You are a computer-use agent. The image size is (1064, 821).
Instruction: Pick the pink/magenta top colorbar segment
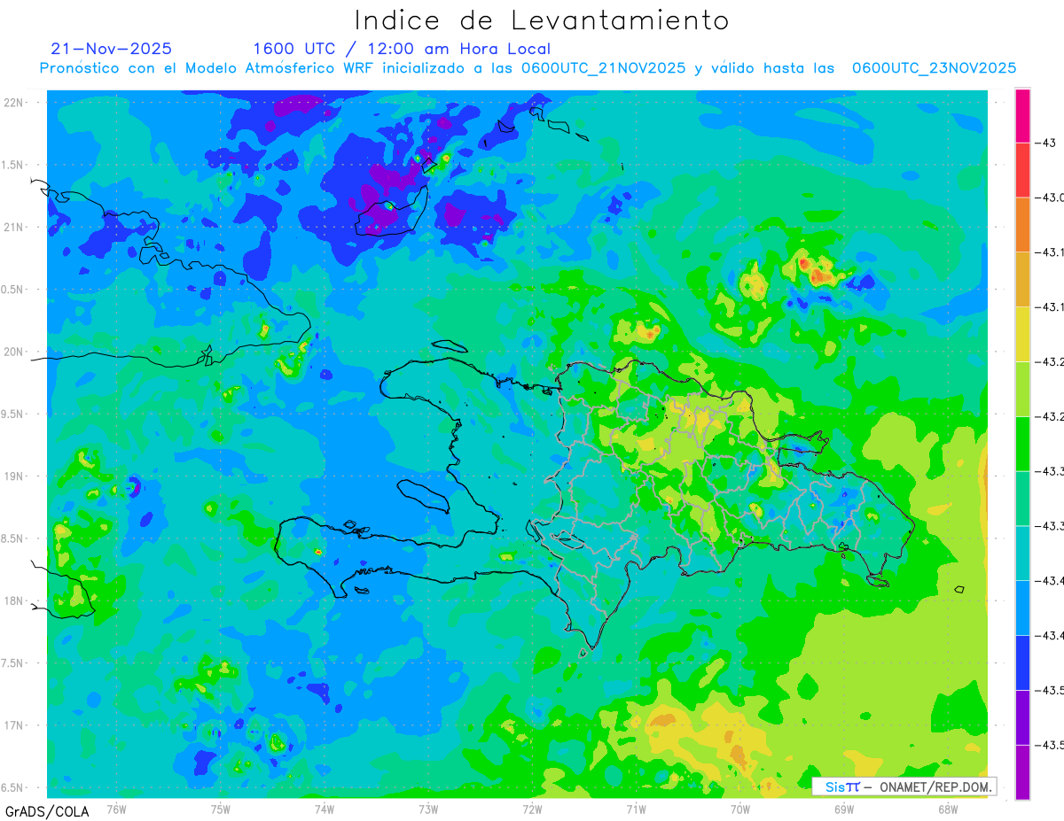[x=1022, y=115]
